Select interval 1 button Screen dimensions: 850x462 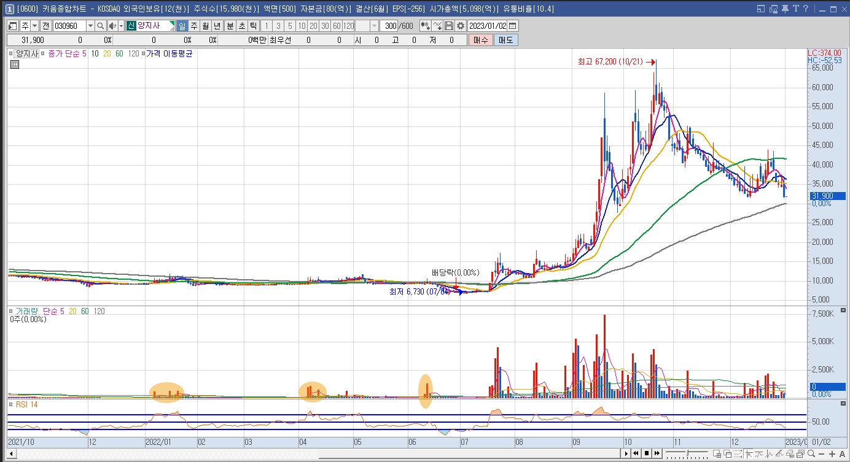[266, 26]
